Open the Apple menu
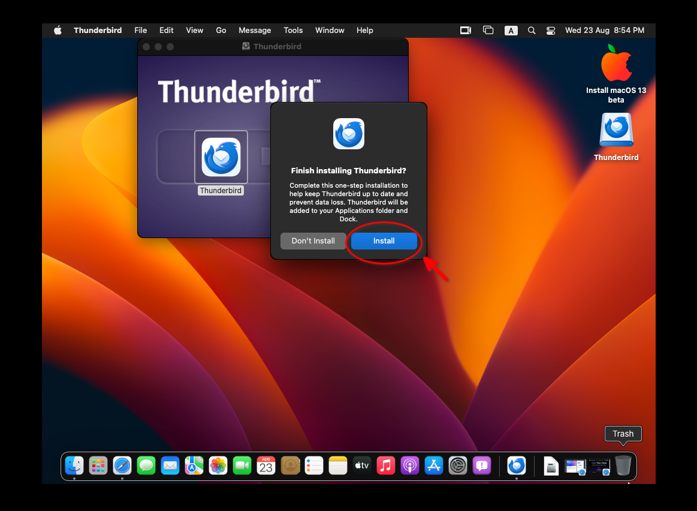697x511 pixels. (58, 30)
